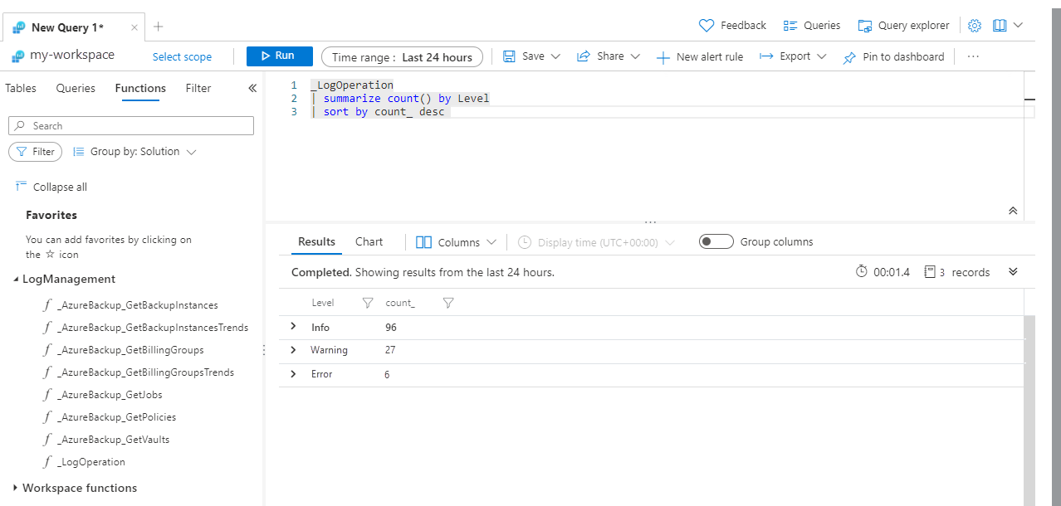Click the count_ column filter icon
This screenshot has height=506, width=1061.
point(448,304)
